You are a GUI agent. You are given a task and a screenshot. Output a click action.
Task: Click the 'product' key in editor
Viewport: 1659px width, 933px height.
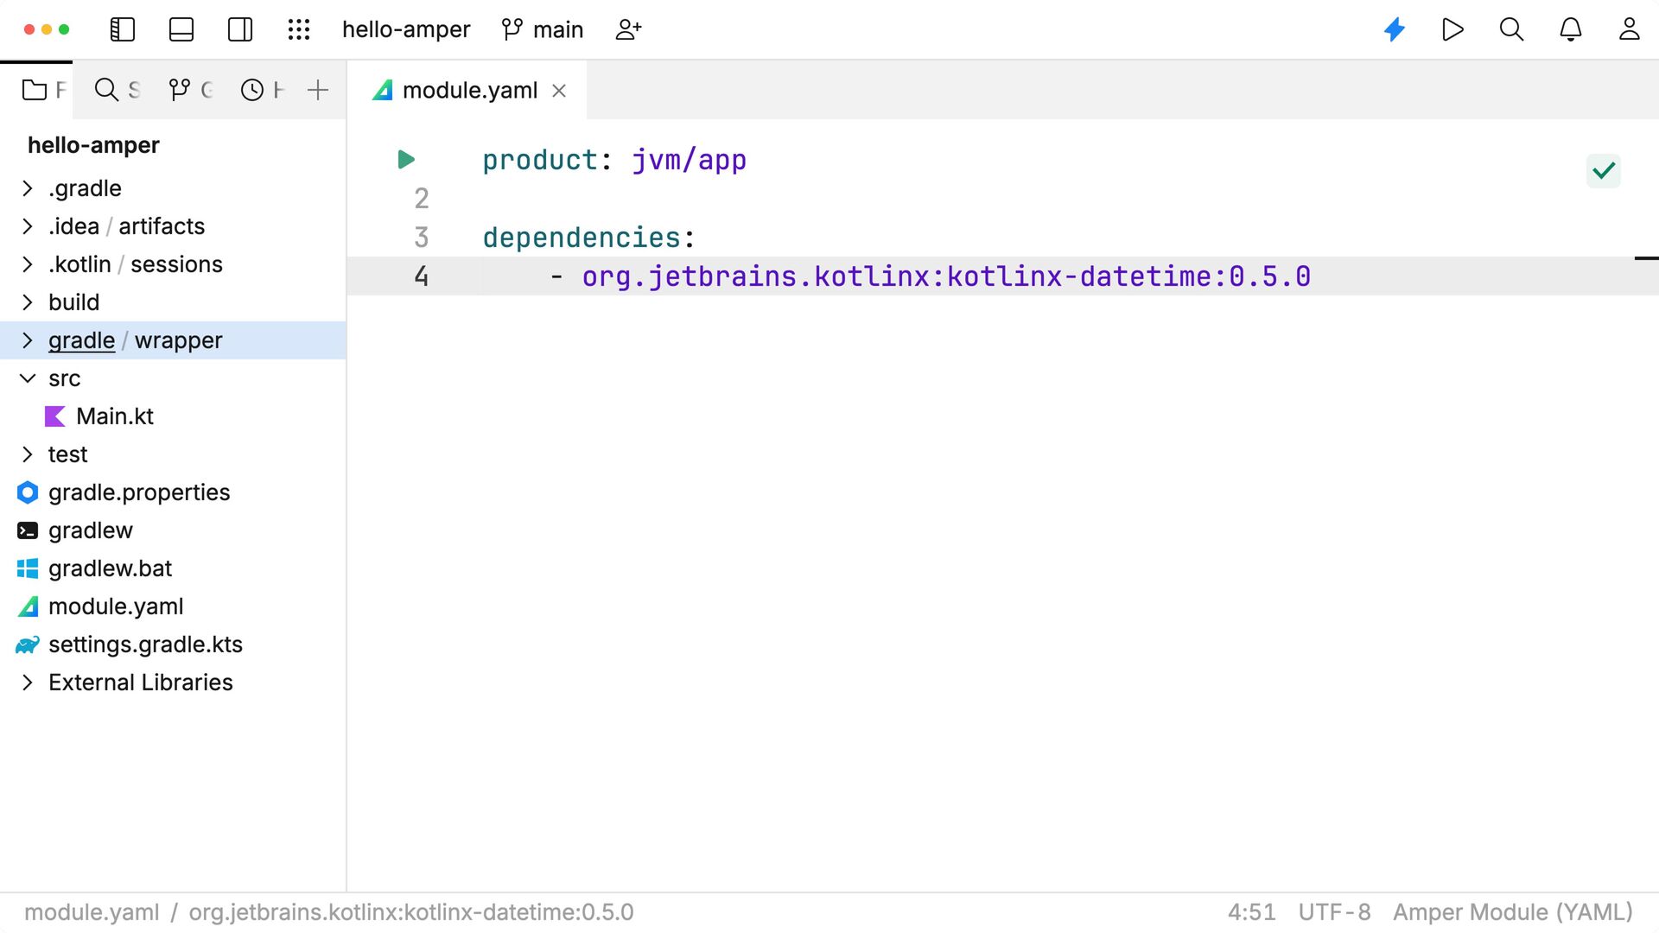540,160
